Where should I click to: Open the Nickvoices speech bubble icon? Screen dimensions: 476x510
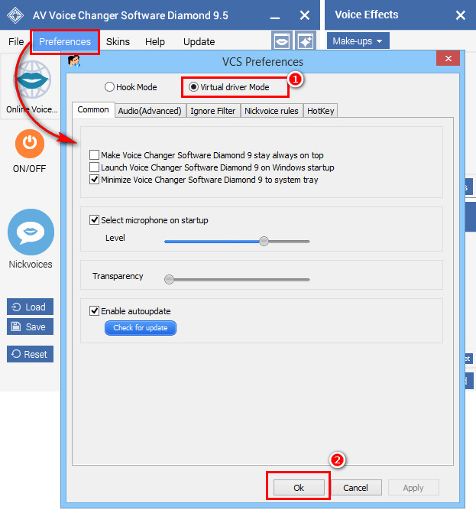pyautogui.click(x=31, y=232)
